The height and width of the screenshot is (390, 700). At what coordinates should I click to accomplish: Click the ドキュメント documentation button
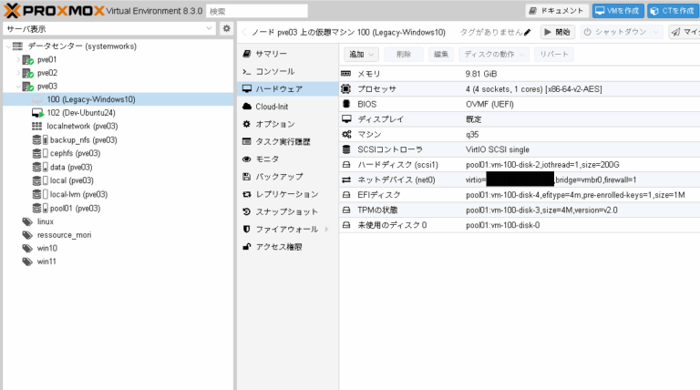[557, 11]
